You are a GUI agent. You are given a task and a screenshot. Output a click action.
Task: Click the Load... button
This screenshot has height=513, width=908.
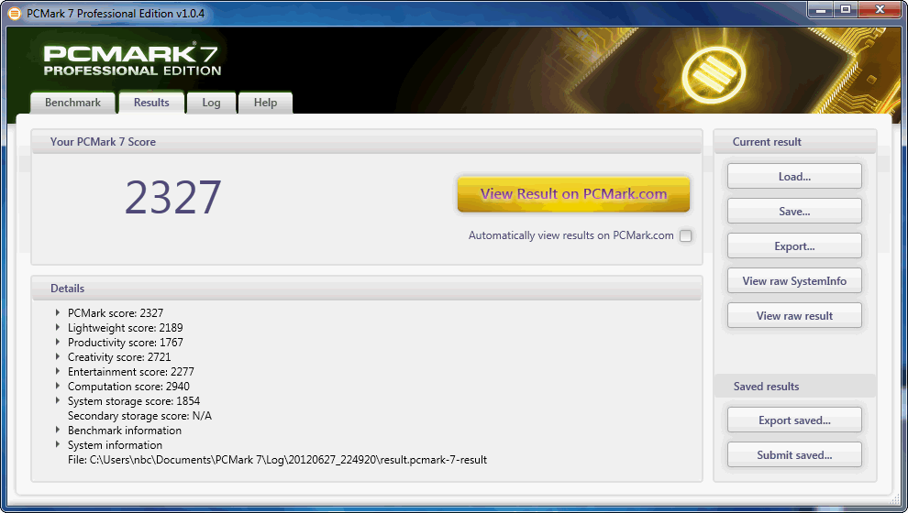click(x=794, y=177)
